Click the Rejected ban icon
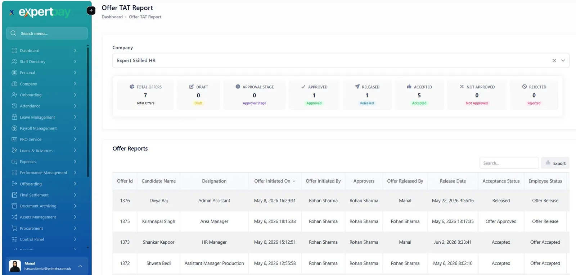576x275 pixels. tap(525, 87)
